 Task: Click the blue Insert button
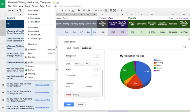[69, 104]
